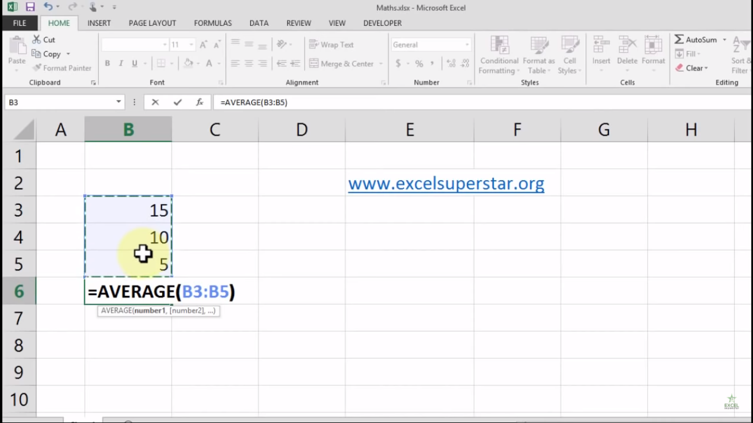Switch to the DATA tab
This screenshot has width=753, height=423.
[x=259, y=23]
